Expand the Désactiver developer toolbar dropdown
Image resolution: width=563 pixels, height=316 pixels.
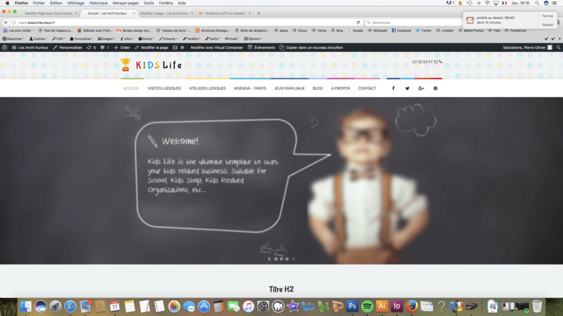tap(14, 39)
